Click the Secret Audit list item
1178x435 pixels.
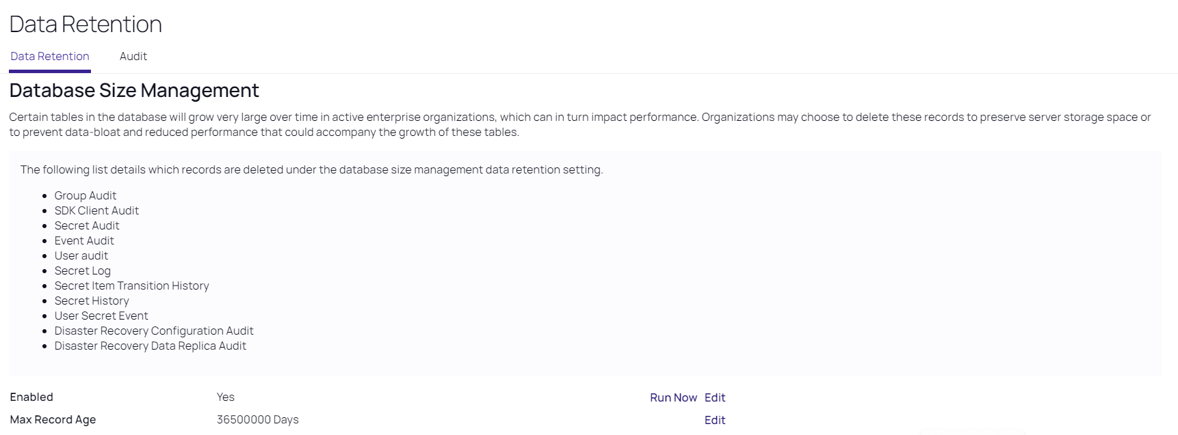[87, 226]
